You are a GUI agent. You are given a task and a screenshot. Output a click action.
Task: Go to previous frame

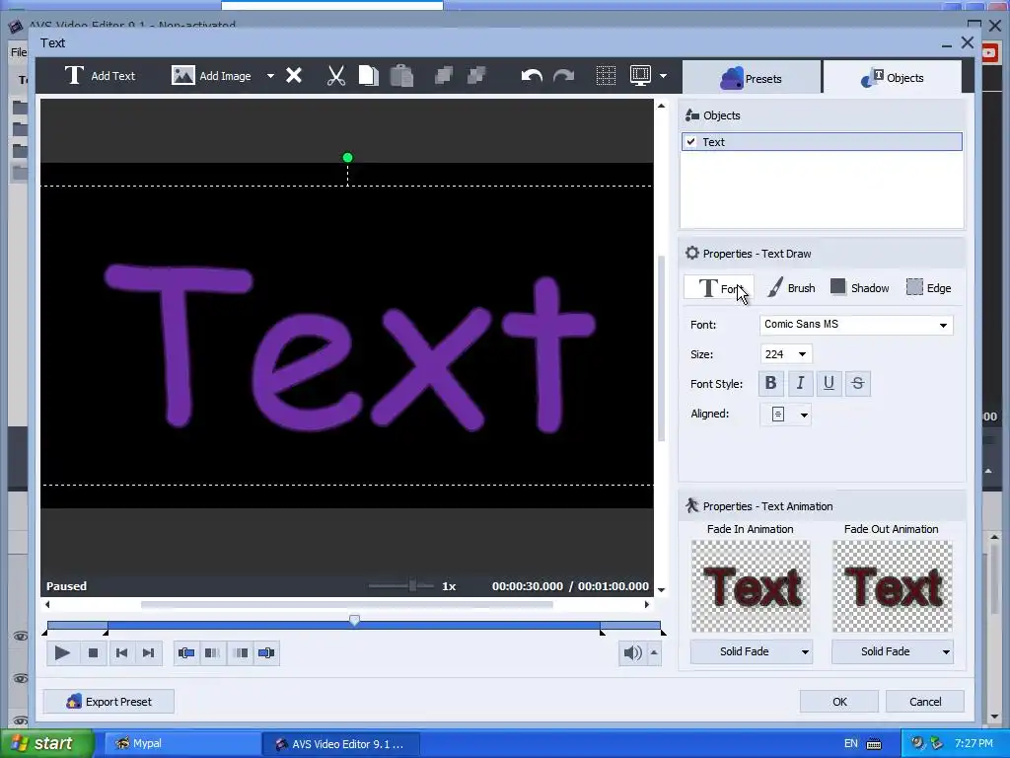[121, 653]
